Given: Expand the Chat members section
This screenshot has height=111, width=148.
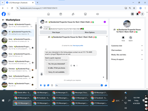Looking at the screenshot, I should pyautogui.click(x=127, y=50).
